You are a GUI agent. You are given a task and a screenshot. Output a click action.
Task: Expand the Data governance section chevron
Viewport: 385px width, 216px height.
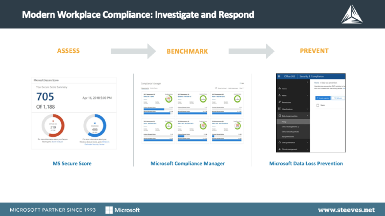tap(308, 142)
